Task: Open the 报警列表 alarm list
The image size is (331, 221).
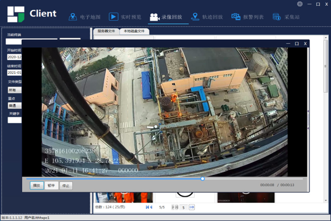Action: coord(247,17)
